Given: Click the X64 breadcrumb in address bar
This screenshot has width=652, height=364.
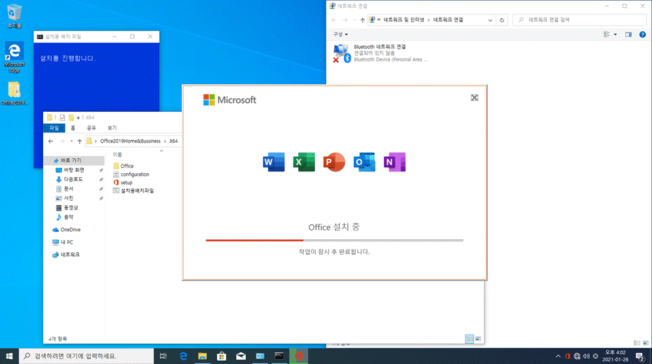Looking at the screenshot, I should (x=173, y=141).
